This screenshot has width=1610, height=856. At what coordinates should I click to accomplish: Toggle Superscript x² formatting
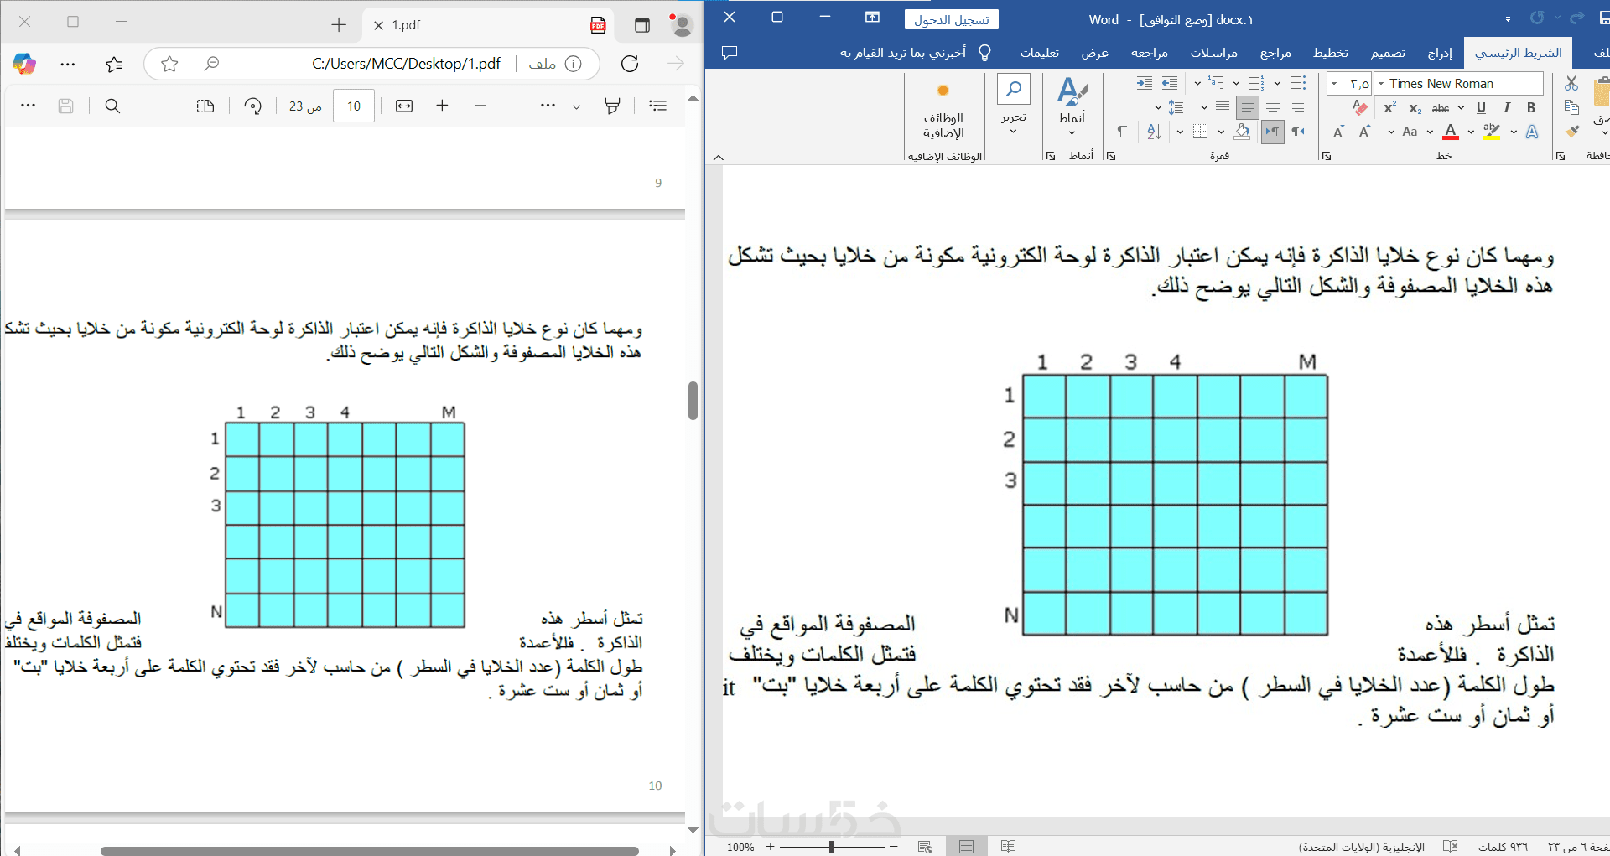(1389, 107)
